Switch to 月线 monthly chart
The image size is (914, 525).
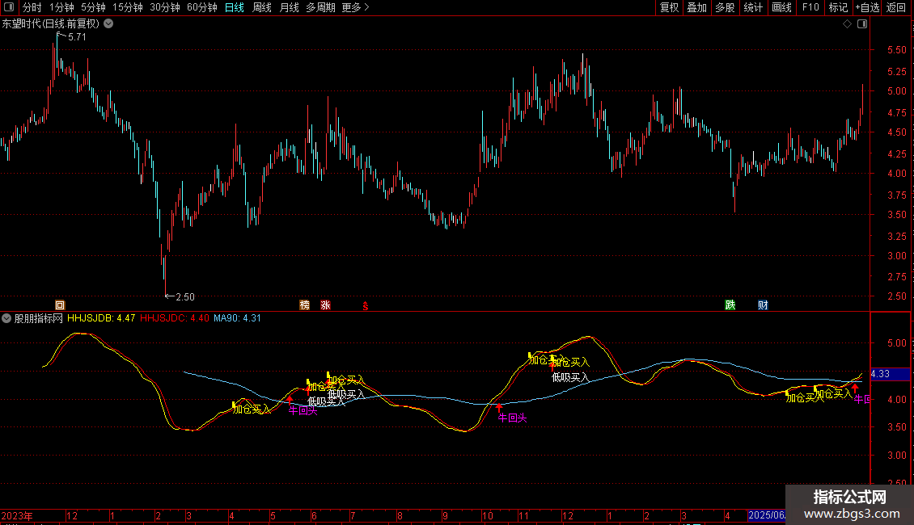click(x=289, y=7)
